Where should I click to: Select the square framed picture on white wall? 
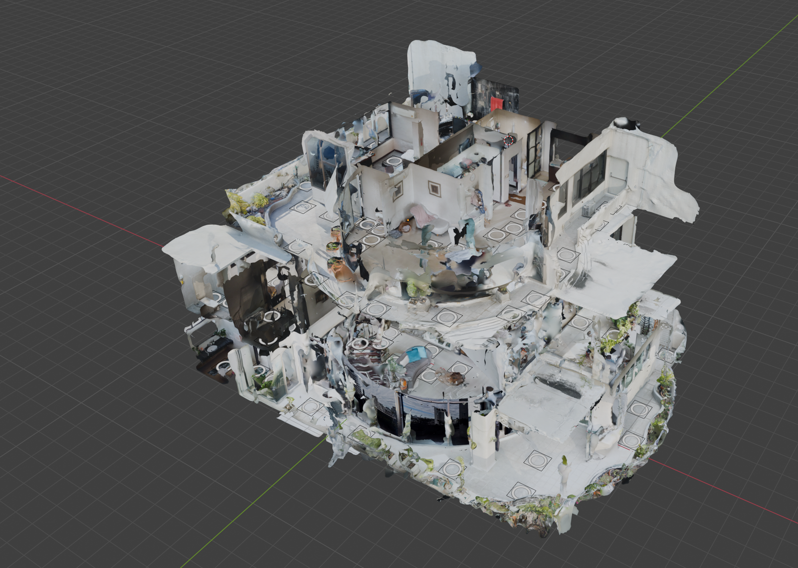tap(435, 189)
